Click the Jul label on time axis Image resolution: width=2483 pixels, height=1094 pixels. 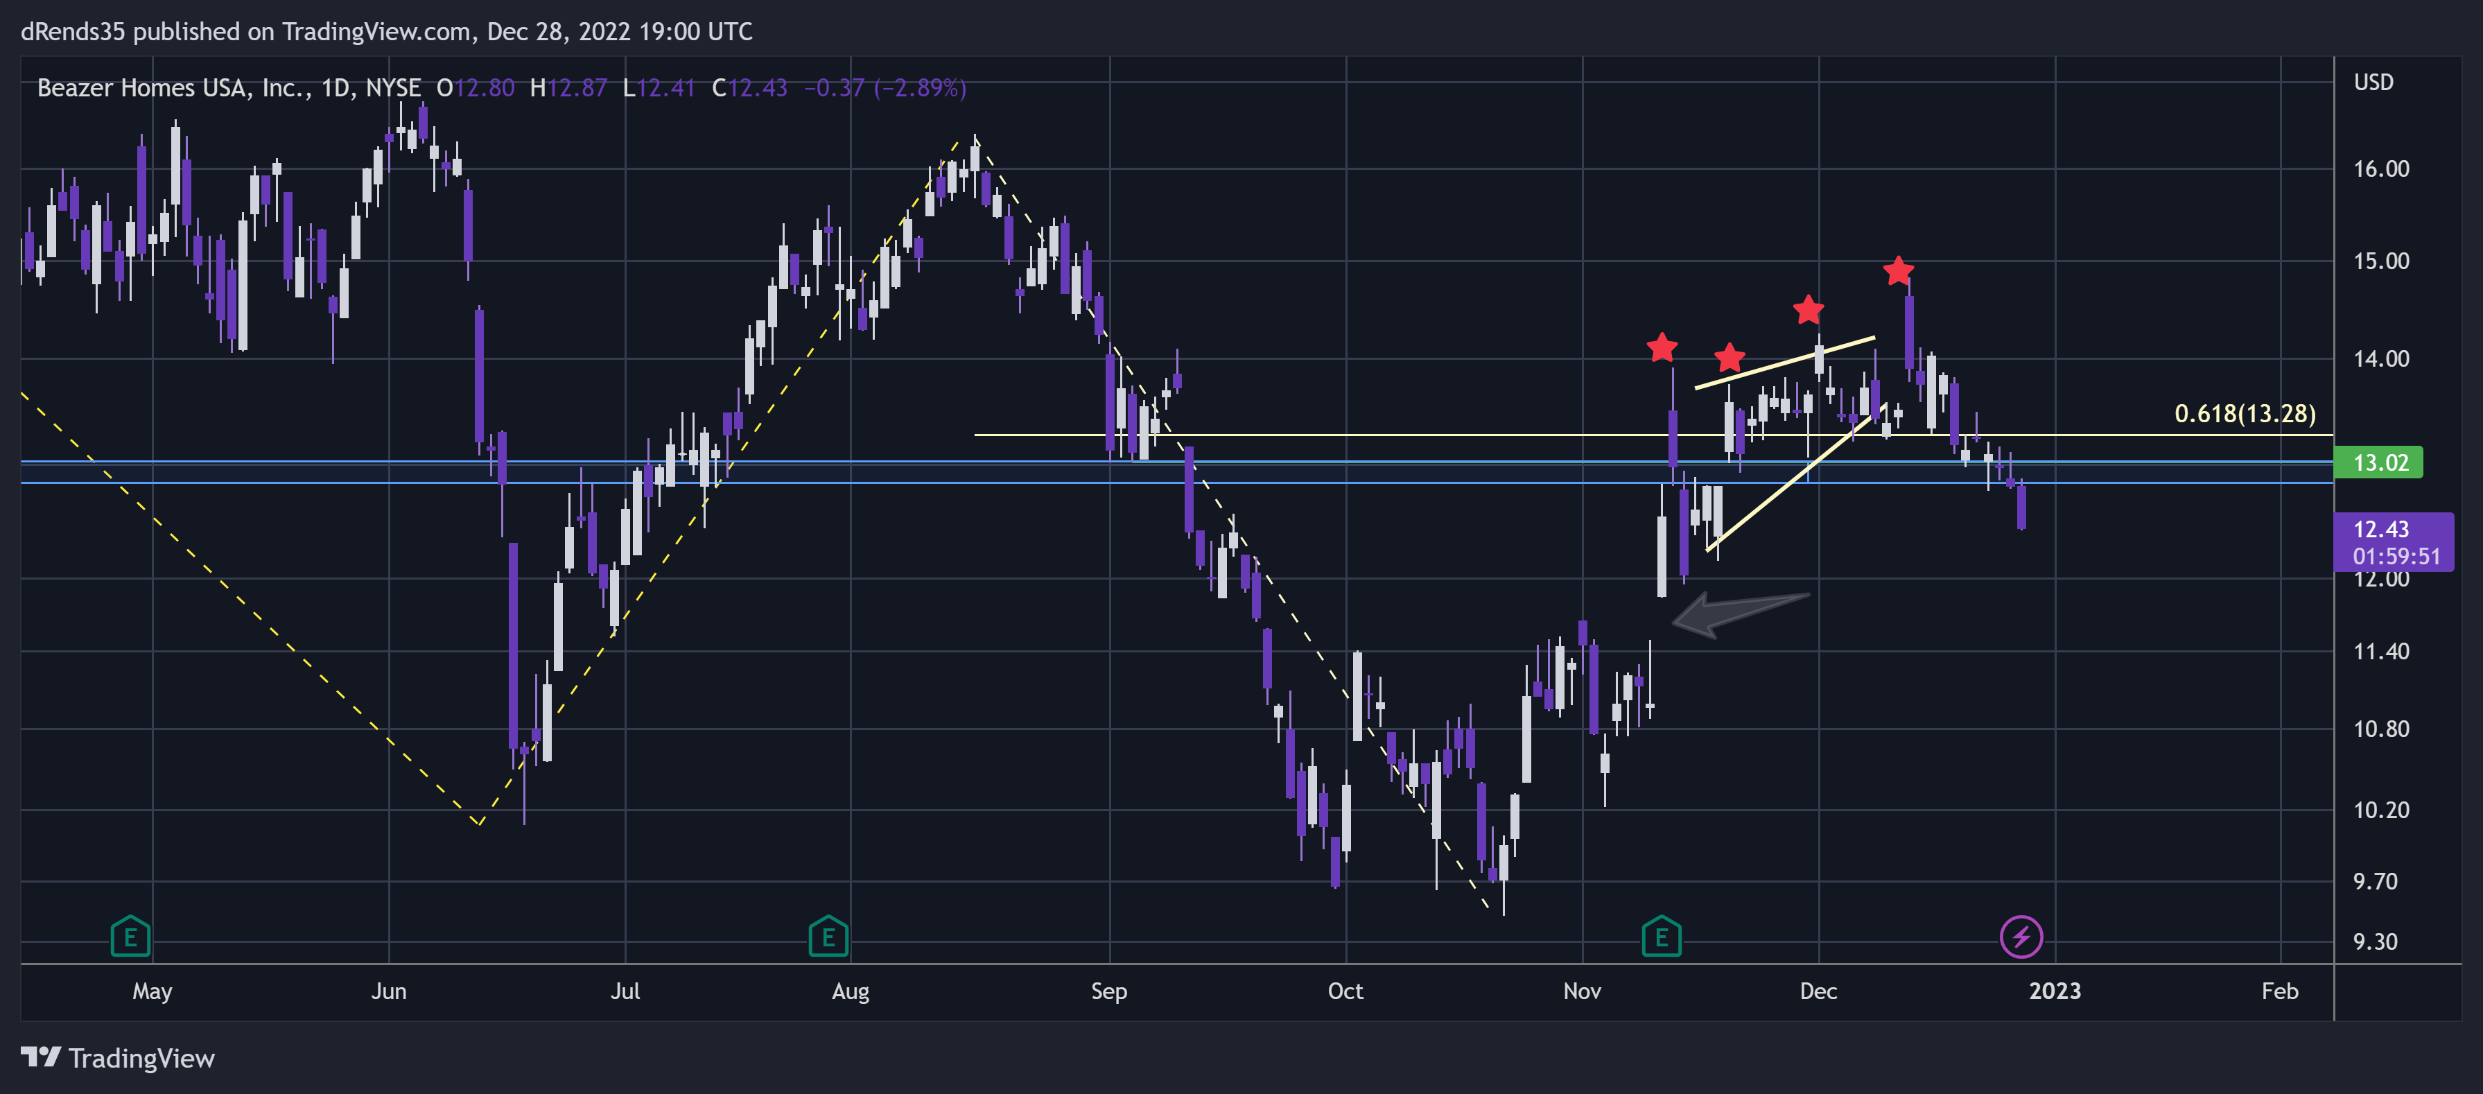pyautogui.click(x=625, y=991)
